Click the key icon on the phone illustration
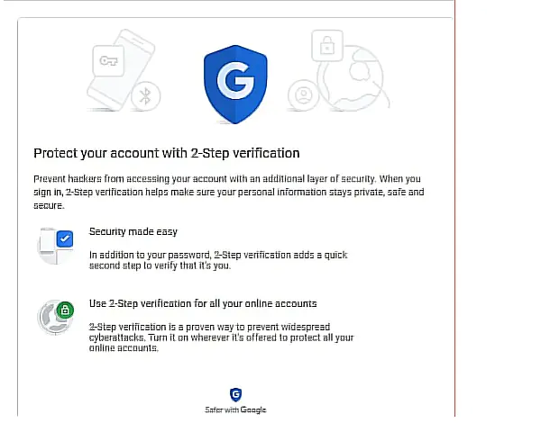 pos(107,61)
